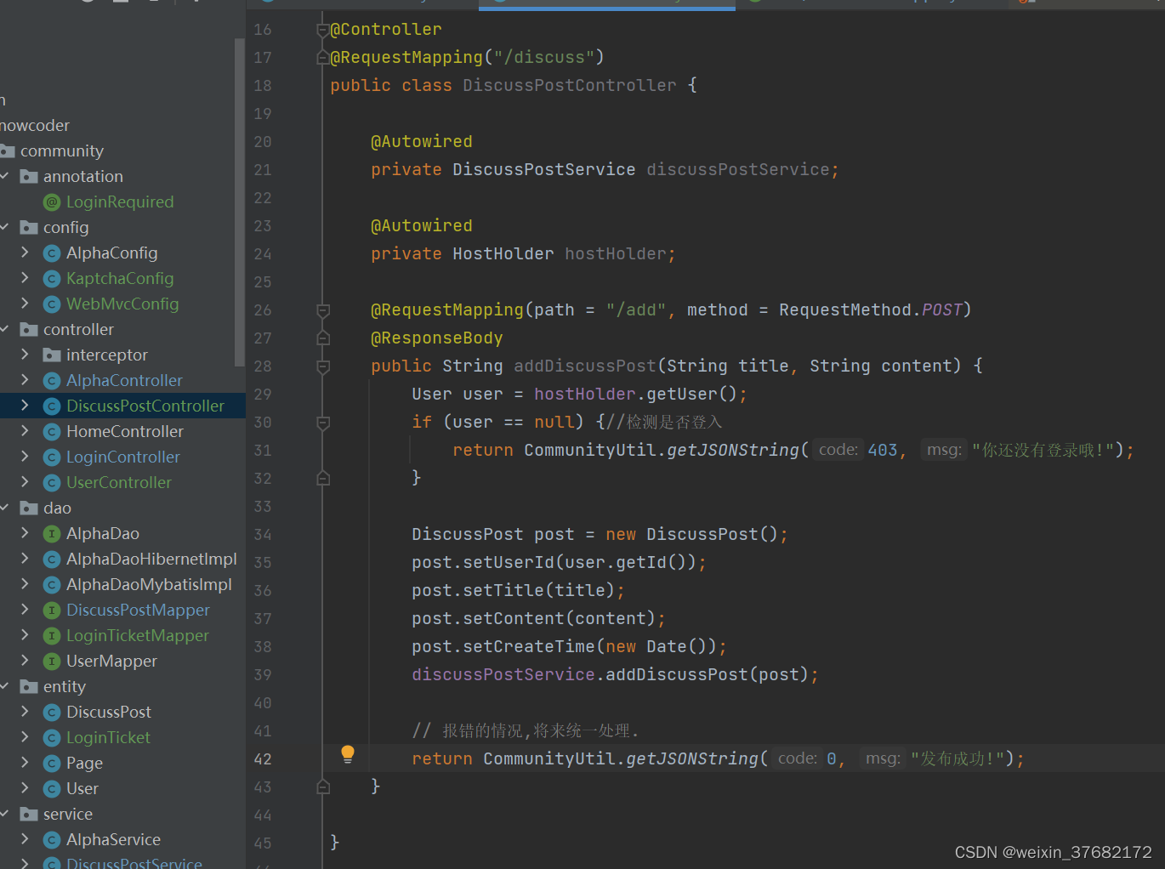Viewport: 1165px width, 869px height.
Task: Click the controller folder icon
Action: [29, 329]
